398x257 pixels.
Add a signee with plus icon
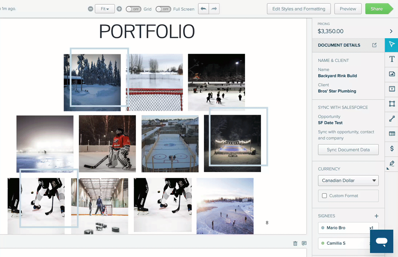377,216
